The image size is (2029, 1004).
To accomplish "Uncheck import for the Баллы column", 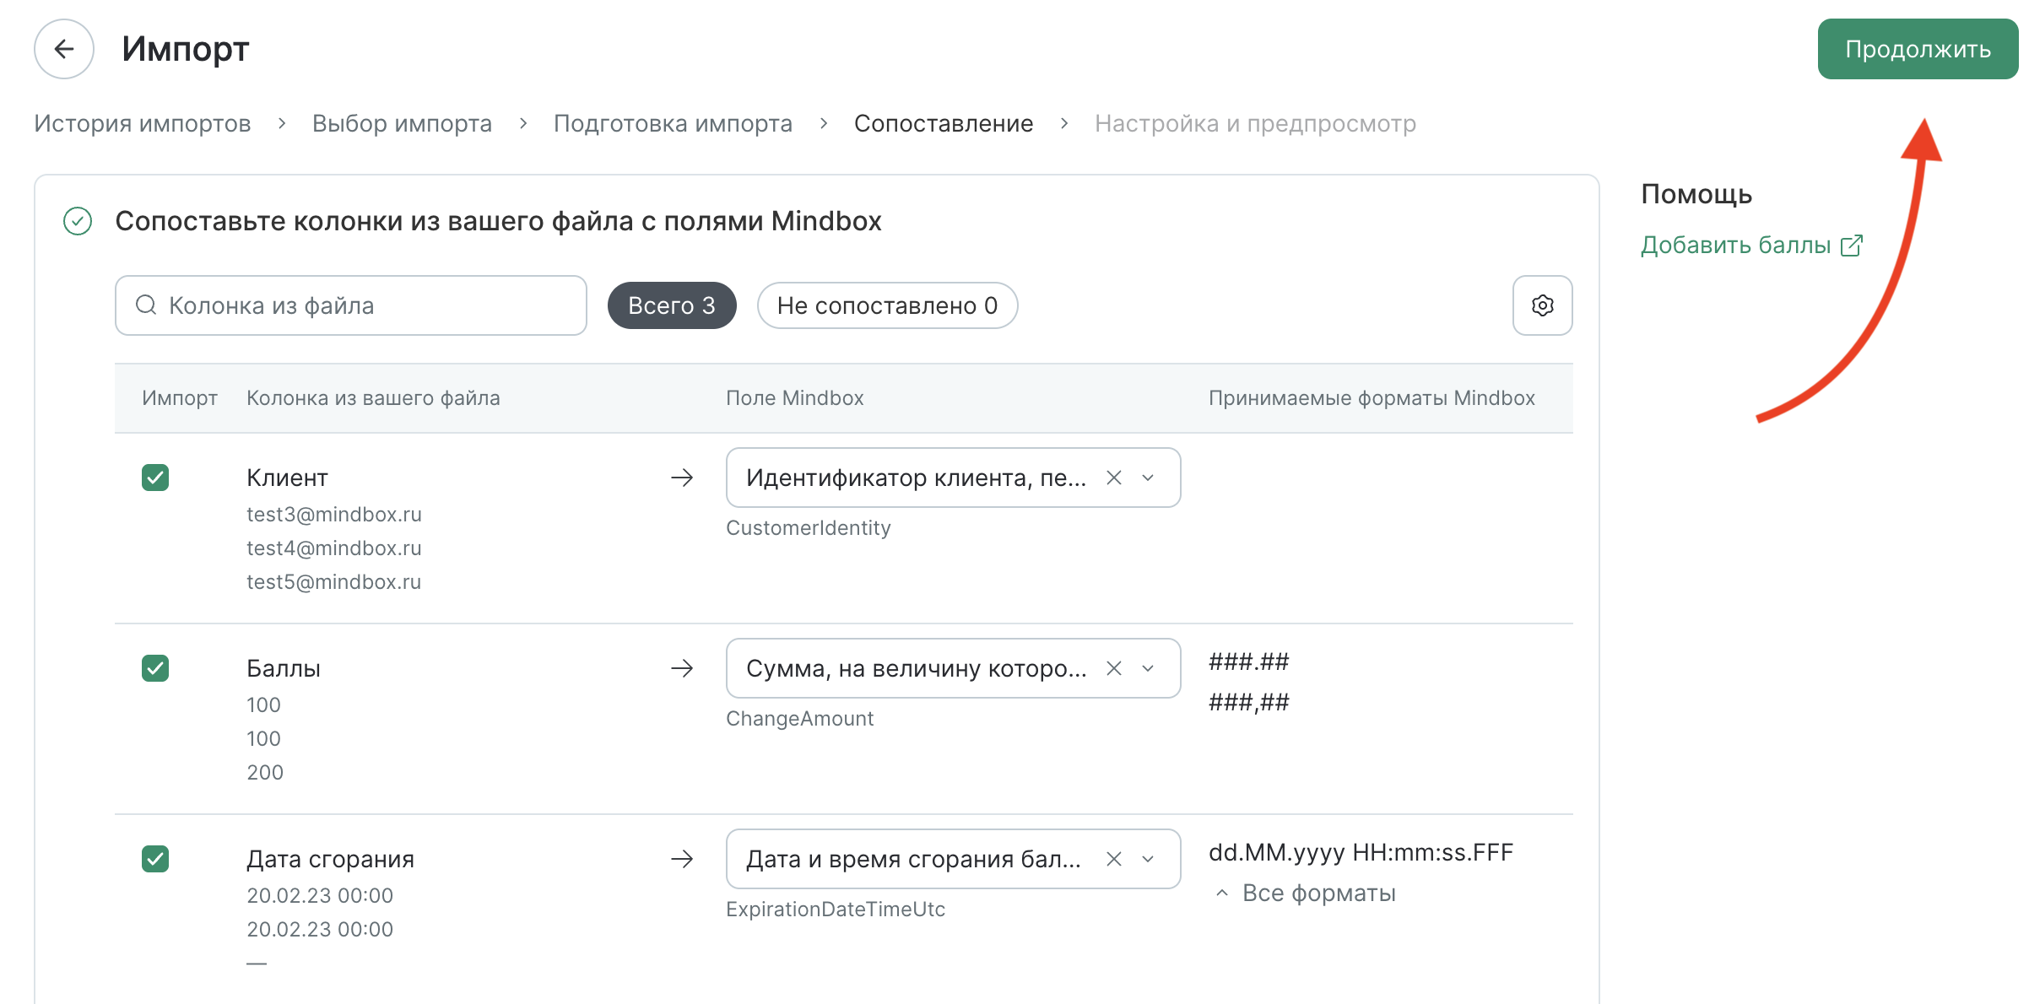I will click(x=155, y=668).
